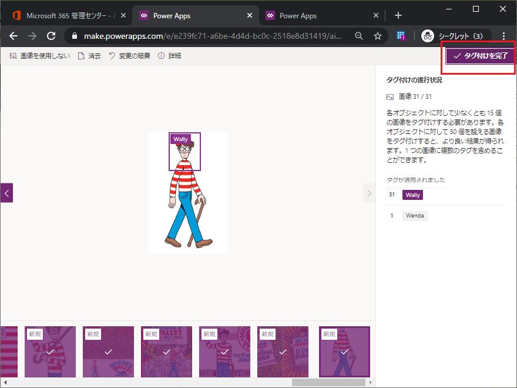This screenshot has width=517, height=388.
Task: Close the first Power Apps tab
Action: [250, 15]
